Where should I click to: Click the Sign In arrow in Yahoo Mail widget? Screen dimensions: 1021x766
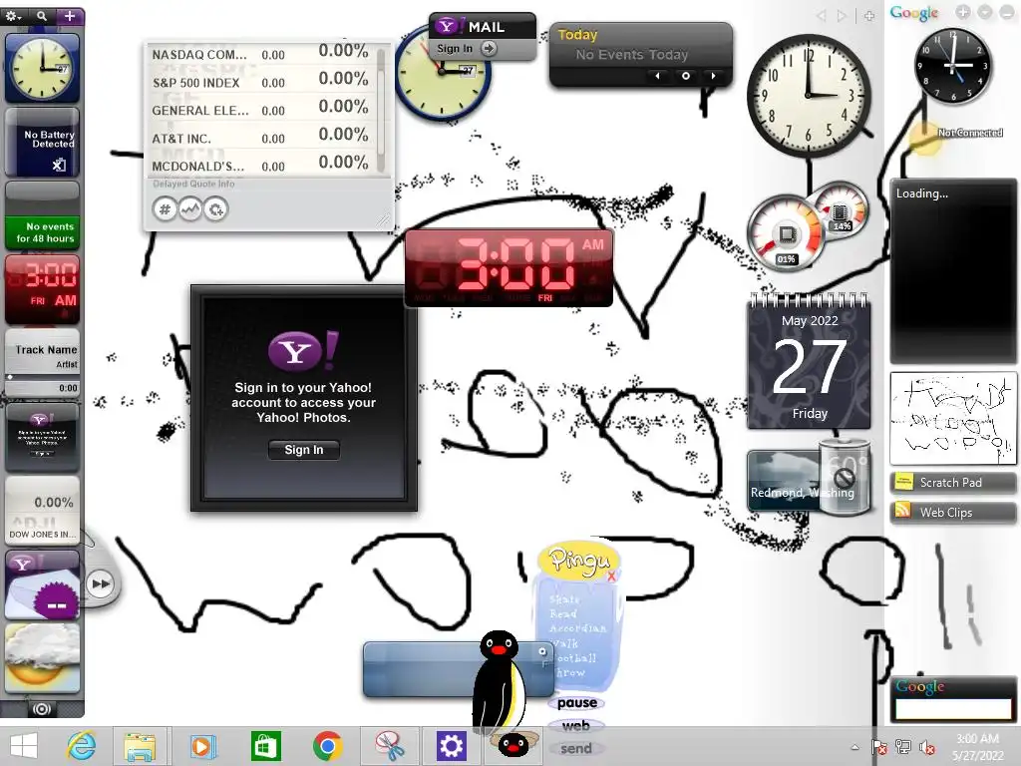489,48
